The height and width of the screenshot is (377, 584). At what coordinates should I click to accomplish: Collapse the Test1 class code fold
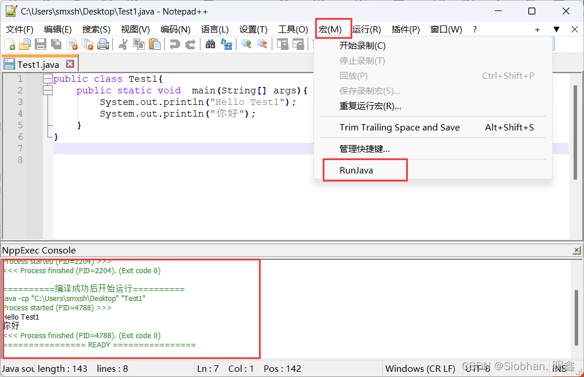[x=48, y=78]
